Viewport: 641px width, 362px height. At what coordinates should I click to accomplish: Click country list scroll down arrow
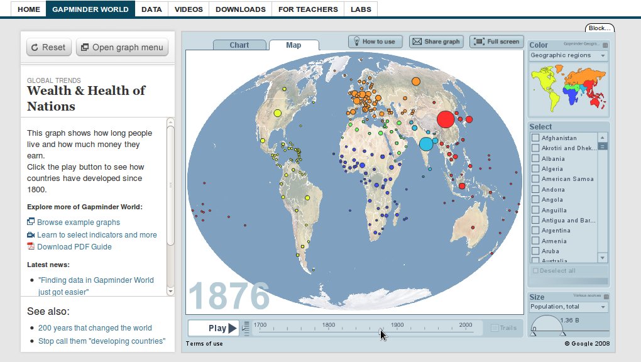coord(603,258)
